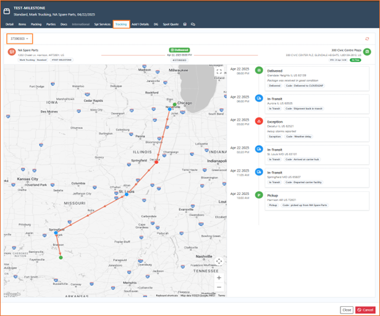Select the Tracking tab
This screenshot has height=316, width=380.
pyautogui.click(x=121, y=24)
